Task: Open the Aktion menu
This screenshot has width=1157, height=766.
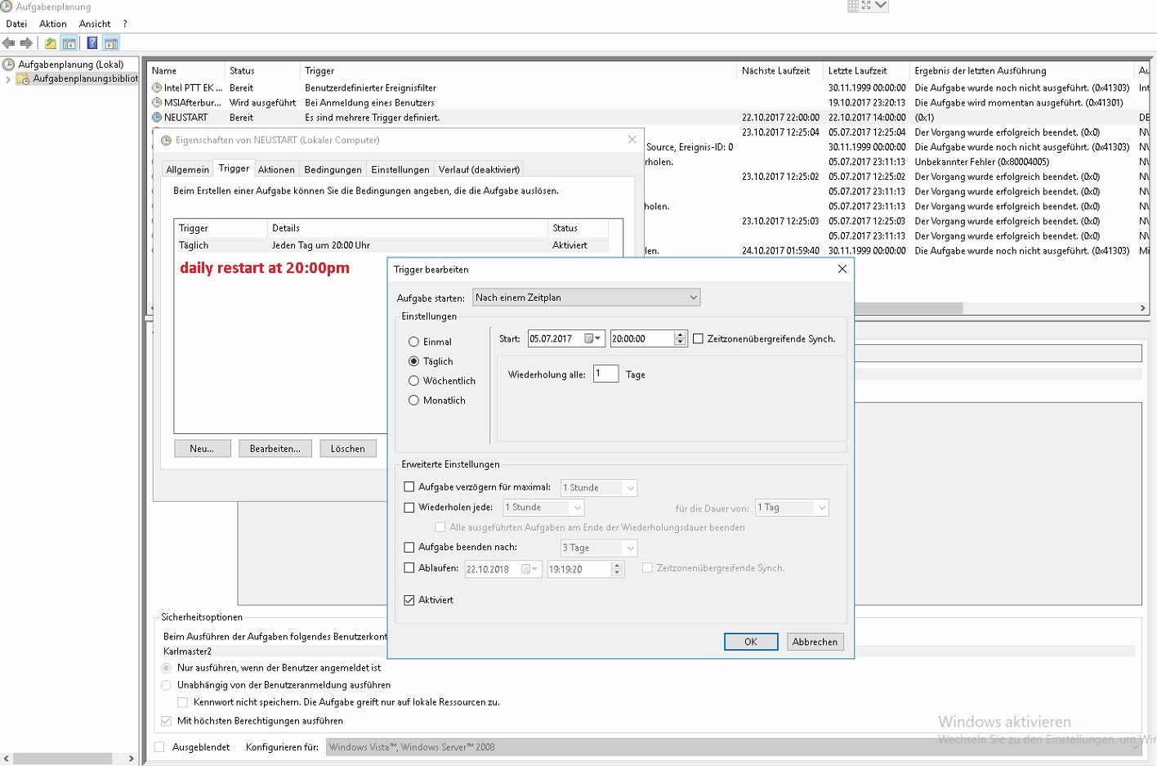Action: 53,24
